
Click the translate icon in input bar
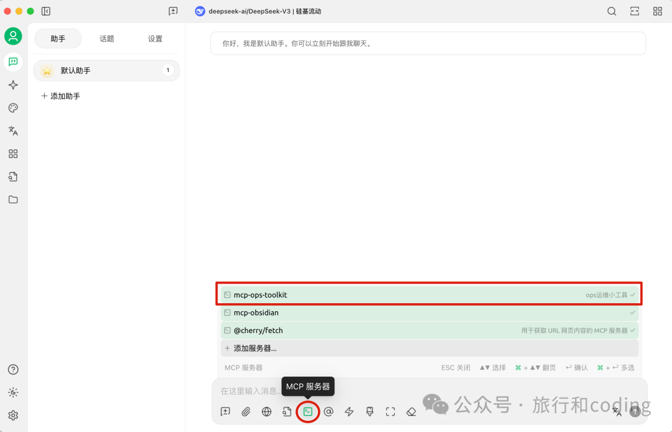click(617, 412)
